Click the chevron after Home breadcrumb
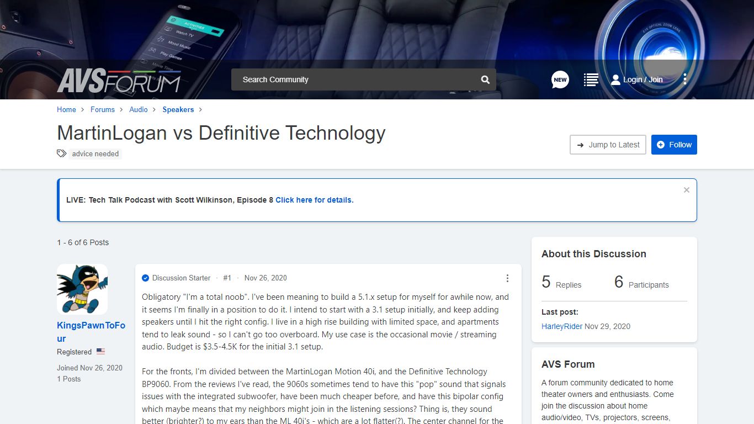Viewport: 754px width, 424px height. (x=83, y=109)
